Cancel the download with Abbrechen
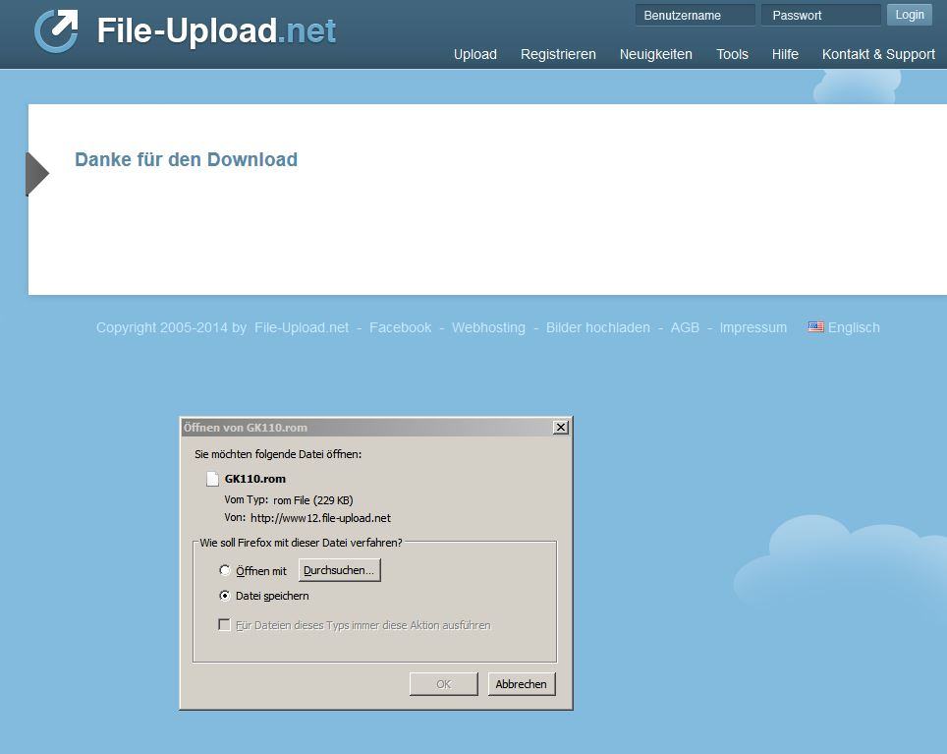This screenshot has height=754, width=947. (x=522, y=684)
